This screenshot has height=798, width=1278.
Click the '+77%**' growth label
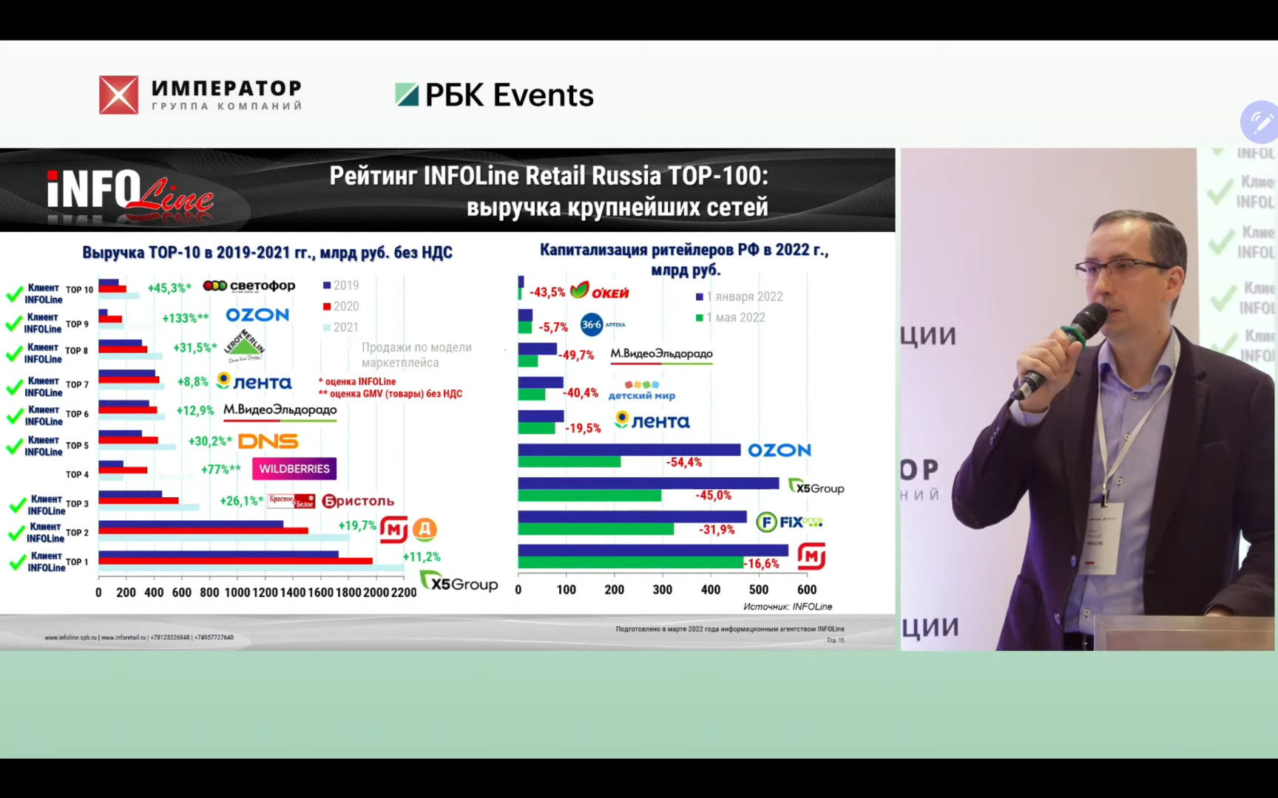click(221, 469)
